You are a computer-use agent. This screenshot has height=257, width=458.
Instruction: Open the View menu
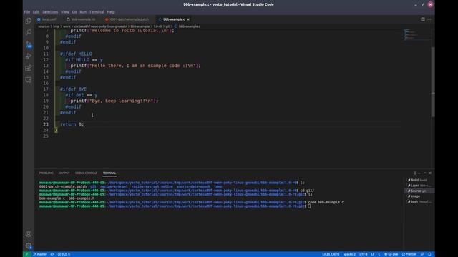pos(65,12)
